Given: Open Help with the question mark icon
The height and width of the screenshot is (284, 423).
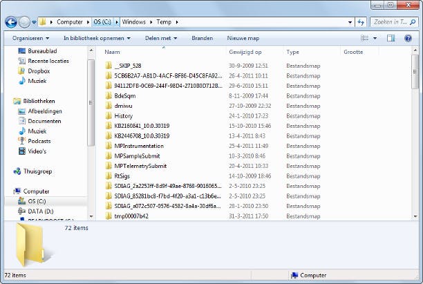Looking at the screenshot, I should click(x=408, y=38).
